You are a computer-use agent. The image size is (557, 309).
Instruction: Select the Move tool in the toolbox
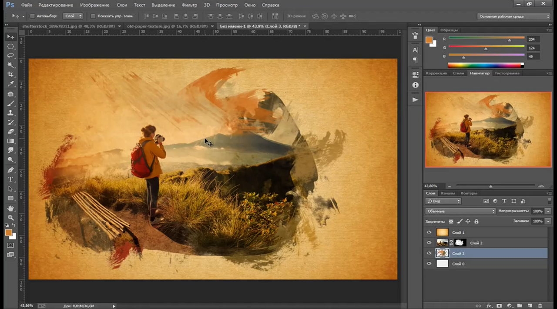coord(11,37)
